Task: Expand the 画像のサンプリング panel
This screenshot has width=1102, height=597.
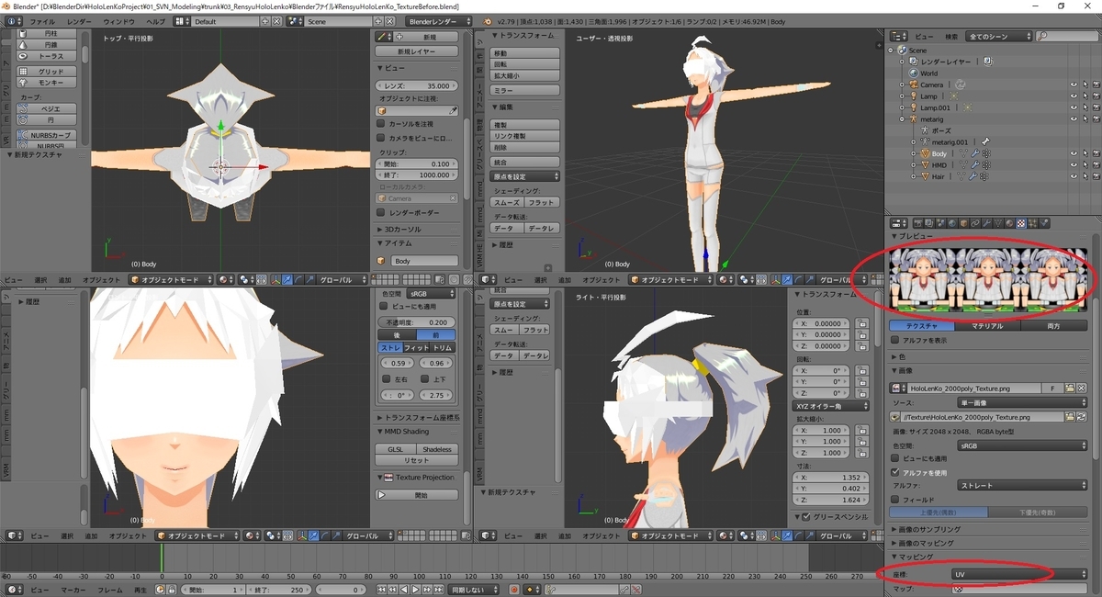Action: (x=927, y=529)
